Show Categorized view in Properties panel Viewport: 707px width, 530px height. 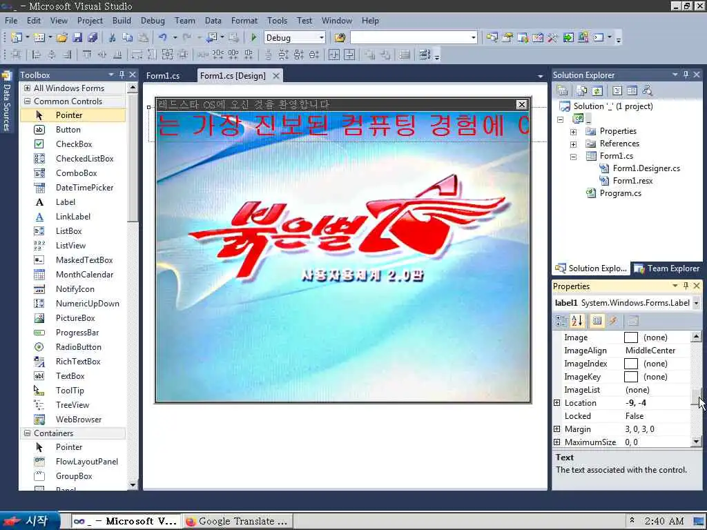pos(561,321)
